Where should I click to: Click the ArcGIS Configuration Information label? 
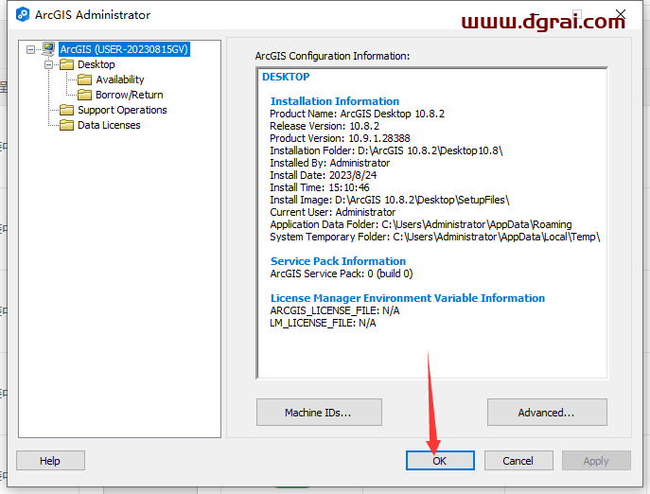pyautogui.click(x=332, y=56)
